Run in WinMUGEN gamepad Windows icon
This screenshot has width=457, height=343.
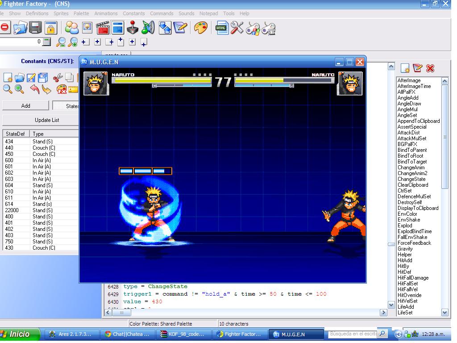[253, 29]
